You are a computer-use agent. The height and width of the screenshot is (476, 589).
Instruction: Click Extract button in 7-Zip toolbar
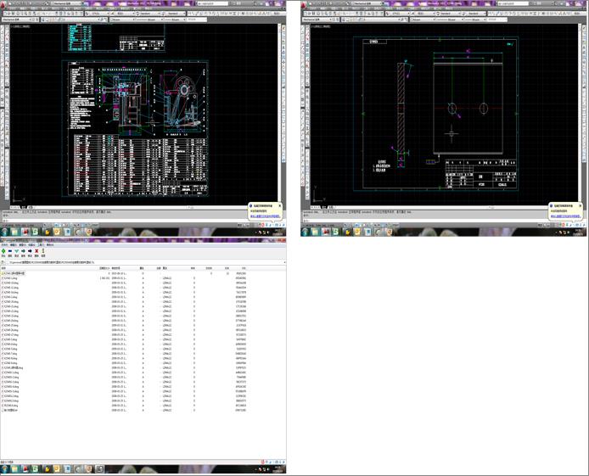pos(10,251)
